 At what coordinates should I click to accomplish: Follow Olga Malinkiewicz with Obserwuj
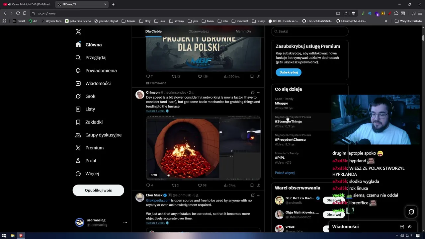[x=333, y=214]
